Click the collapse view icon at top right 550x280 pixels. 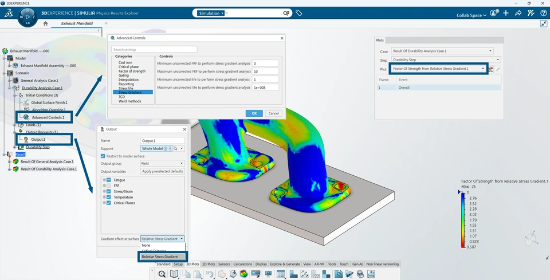[x=544, y=23]
